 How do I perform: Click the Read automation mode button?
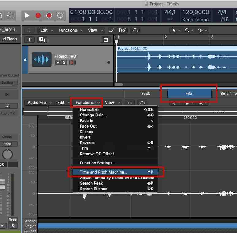7,144
